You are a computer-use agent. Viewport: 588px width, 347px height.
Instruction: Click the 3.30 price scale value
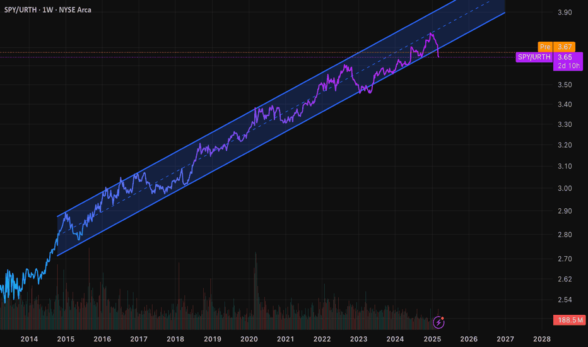tap(565, 124)
